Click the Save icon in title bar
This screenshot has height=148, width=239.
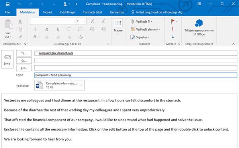tap(8, 4)
